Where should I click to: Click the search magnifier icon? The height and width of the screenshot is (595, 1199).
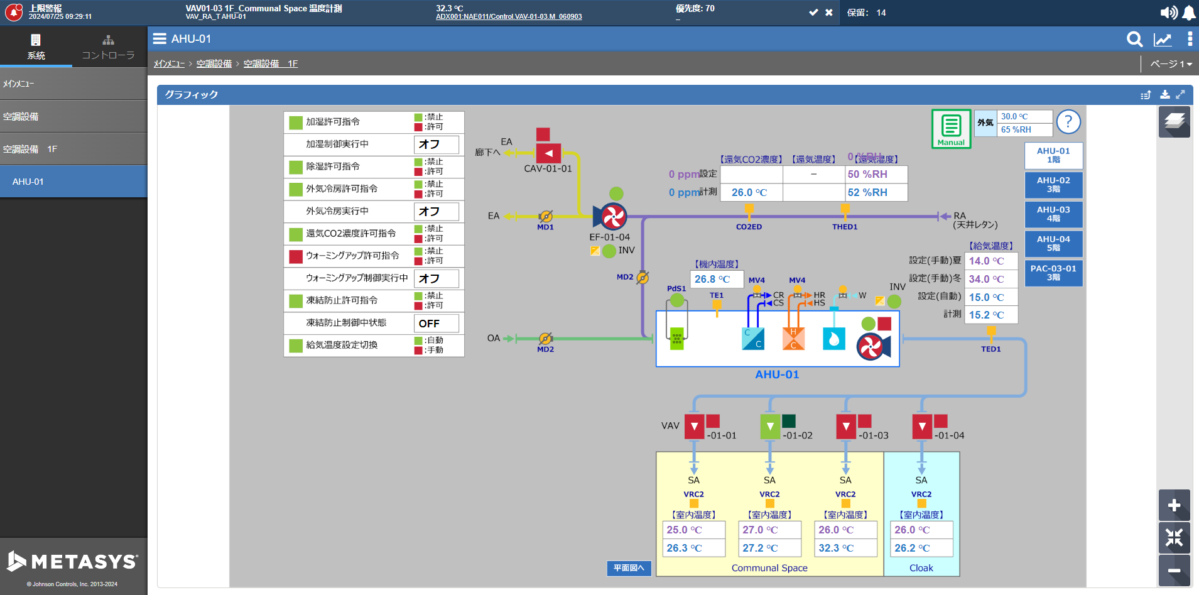point(1134,40)
